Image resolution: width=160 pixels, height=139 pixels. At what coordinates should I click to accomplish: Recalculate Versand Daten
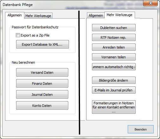[42, 72]
